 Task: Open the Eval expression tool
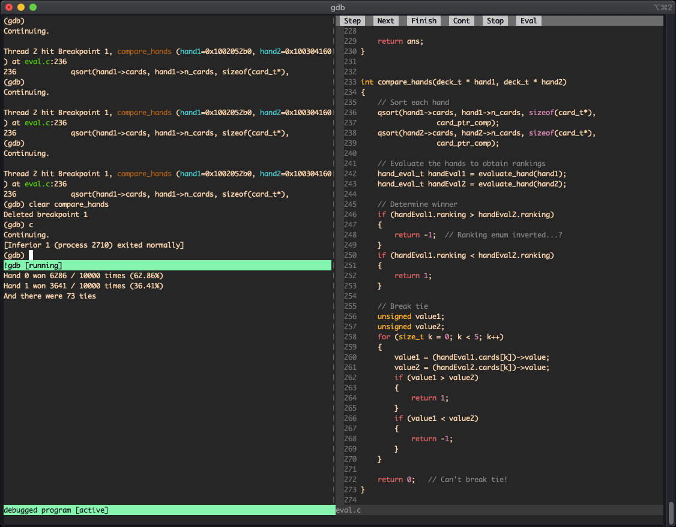(x=528, y=20)
